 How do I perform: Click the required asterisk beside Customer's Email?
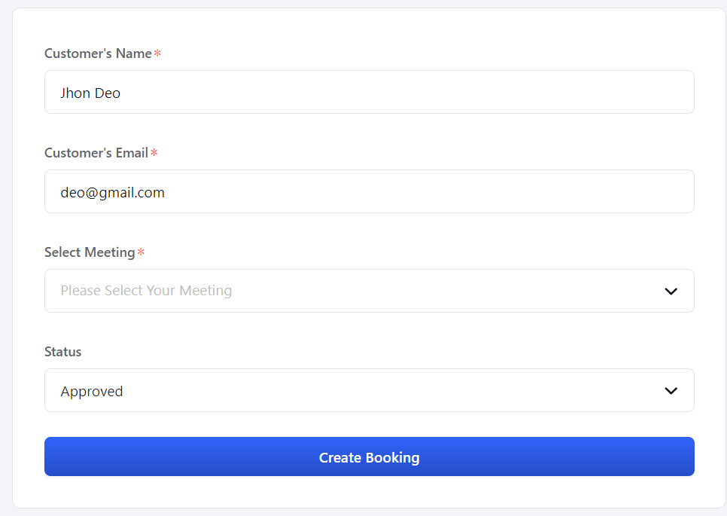[x=154, y=152]
